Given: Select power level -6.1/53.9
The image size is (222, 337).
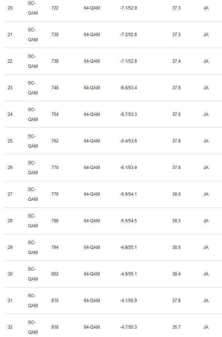Looking at the screenshot, I should coord(128,168).
